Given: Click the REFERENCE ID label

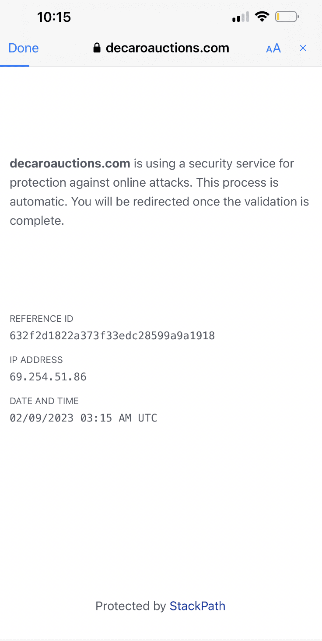Looking at the screenshot, I should tap(42, 319).
